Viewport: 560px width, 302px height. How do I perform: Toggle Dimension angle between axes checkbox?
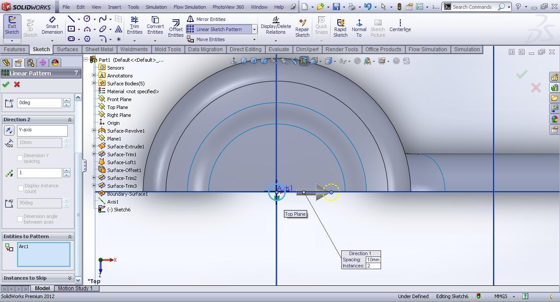(x=20, y=219)
